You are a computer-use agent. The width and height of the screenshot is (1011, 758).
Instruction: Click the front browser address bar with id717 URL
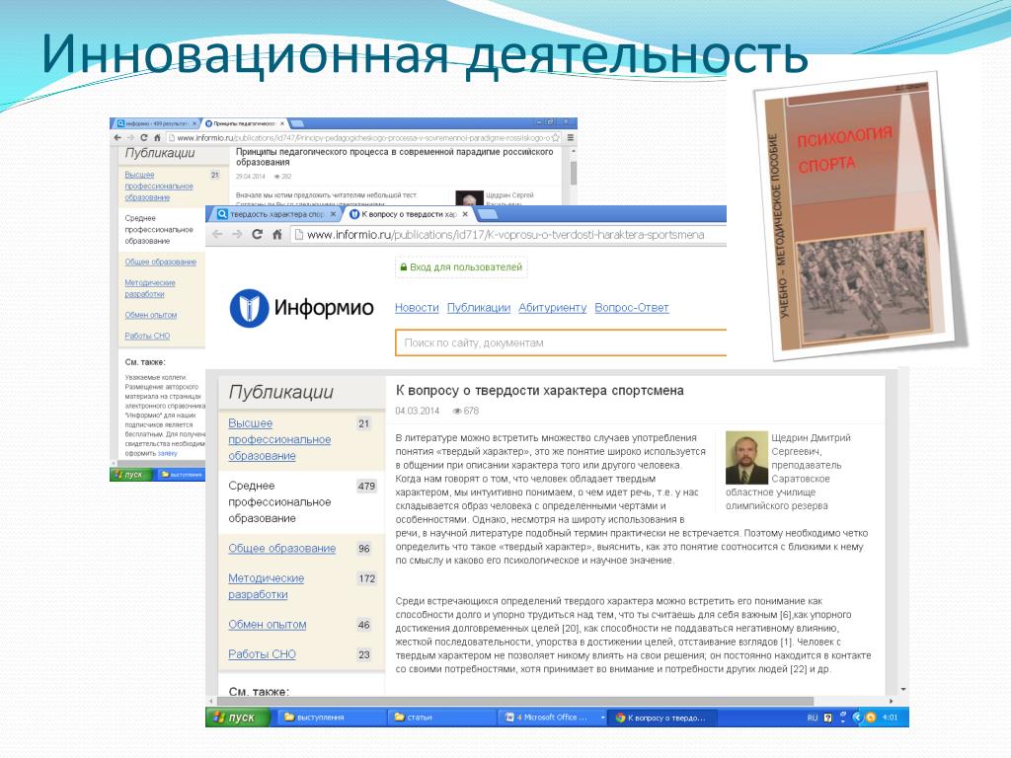[x=507, y=235]
